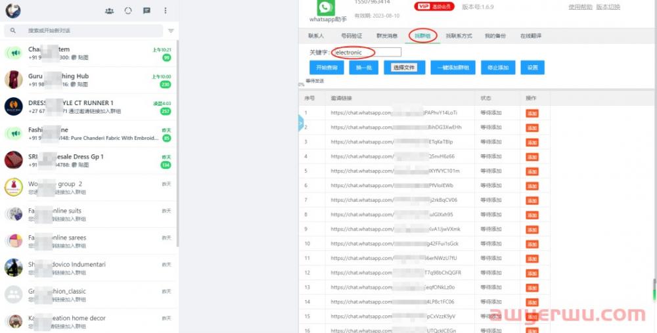The image size is (657, 333).
Task: Expand the blue side arrow handle
Action: (x=301, y=123)
